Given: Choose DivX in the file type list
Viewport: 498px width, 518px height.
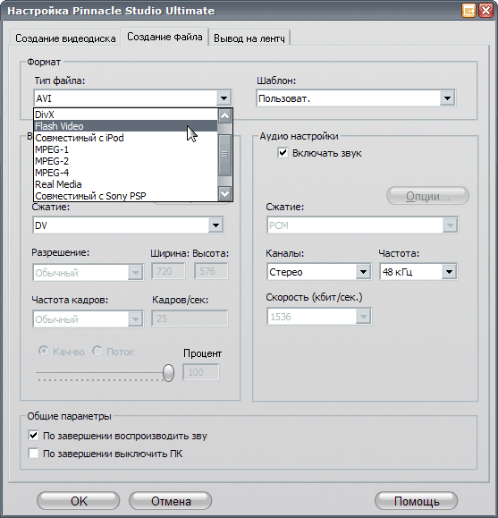Looking at the screenshot, I should coord(126,115).
